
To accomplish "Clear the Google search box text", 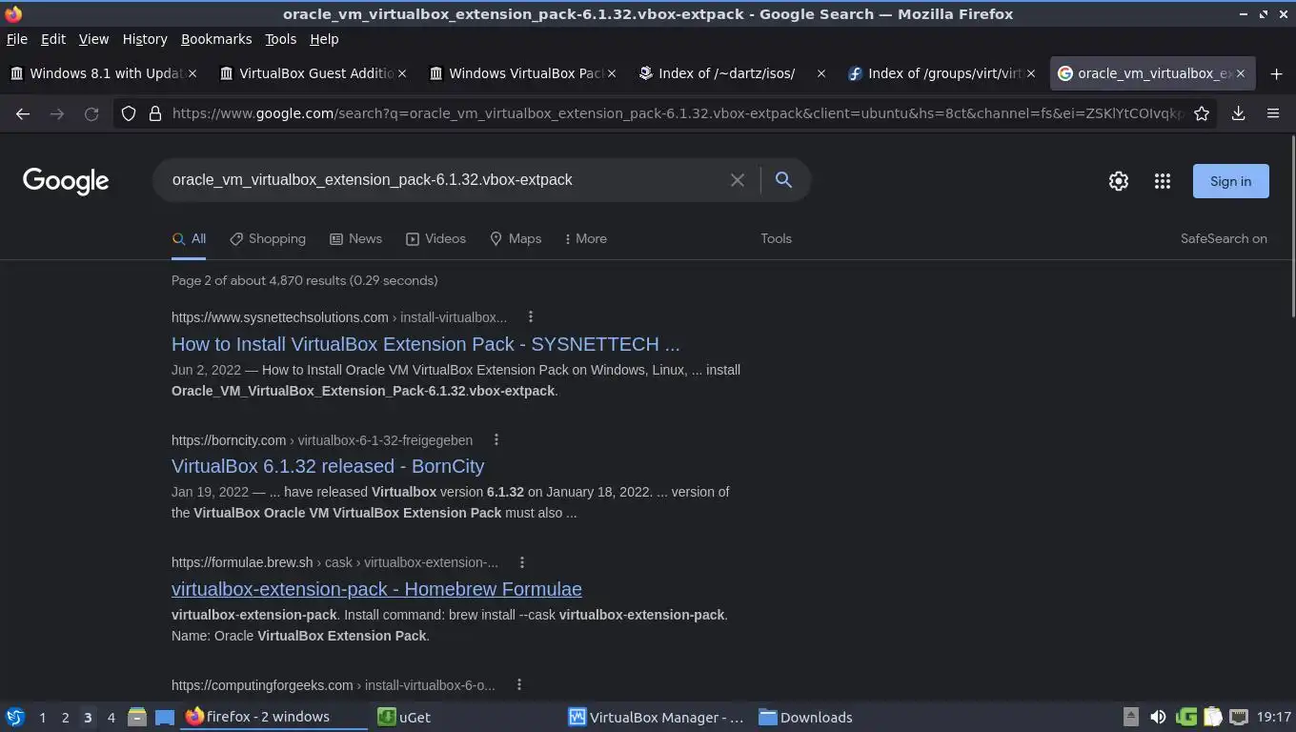I will (x=737, y=180).
